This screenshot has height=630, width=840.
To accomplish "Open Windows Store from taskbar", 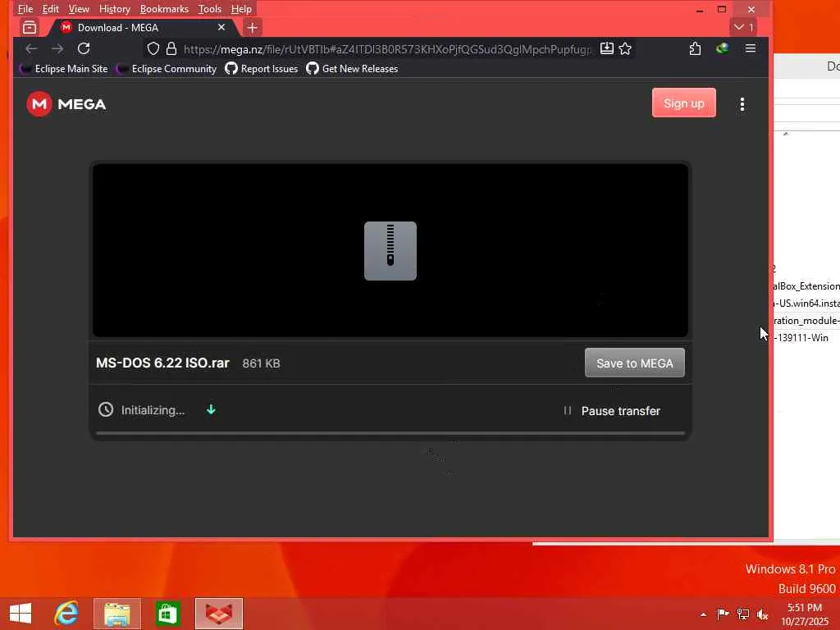I will click(167, 614).
